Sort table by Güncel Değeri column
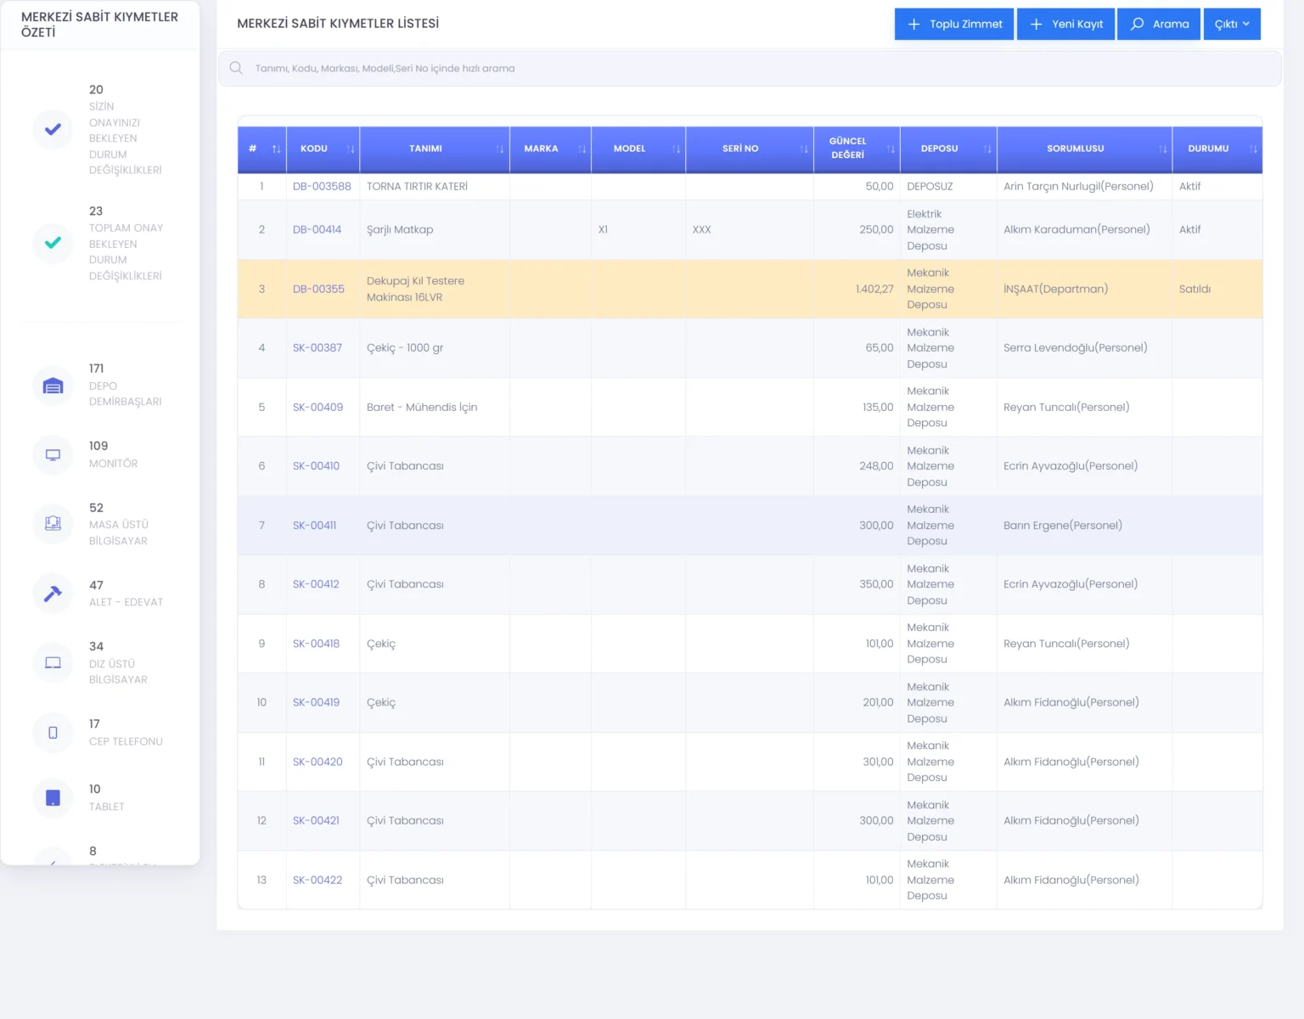This screenshot has width=1304, height=1019. (x=857, y=149)
